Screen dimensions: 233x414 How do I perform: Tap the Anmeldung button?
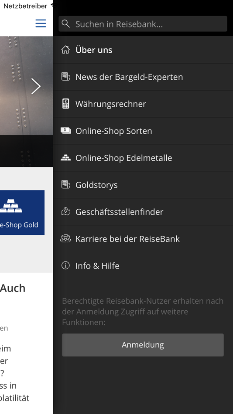tap(143, 345)
